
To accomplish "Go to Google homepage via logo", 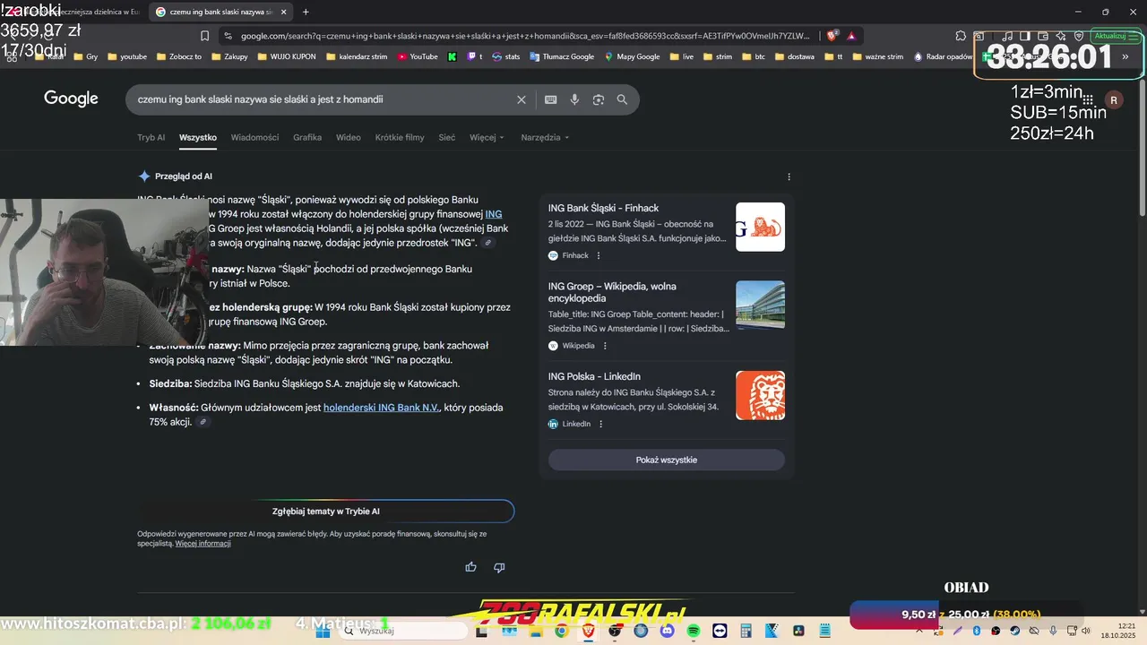I will 71,99.
